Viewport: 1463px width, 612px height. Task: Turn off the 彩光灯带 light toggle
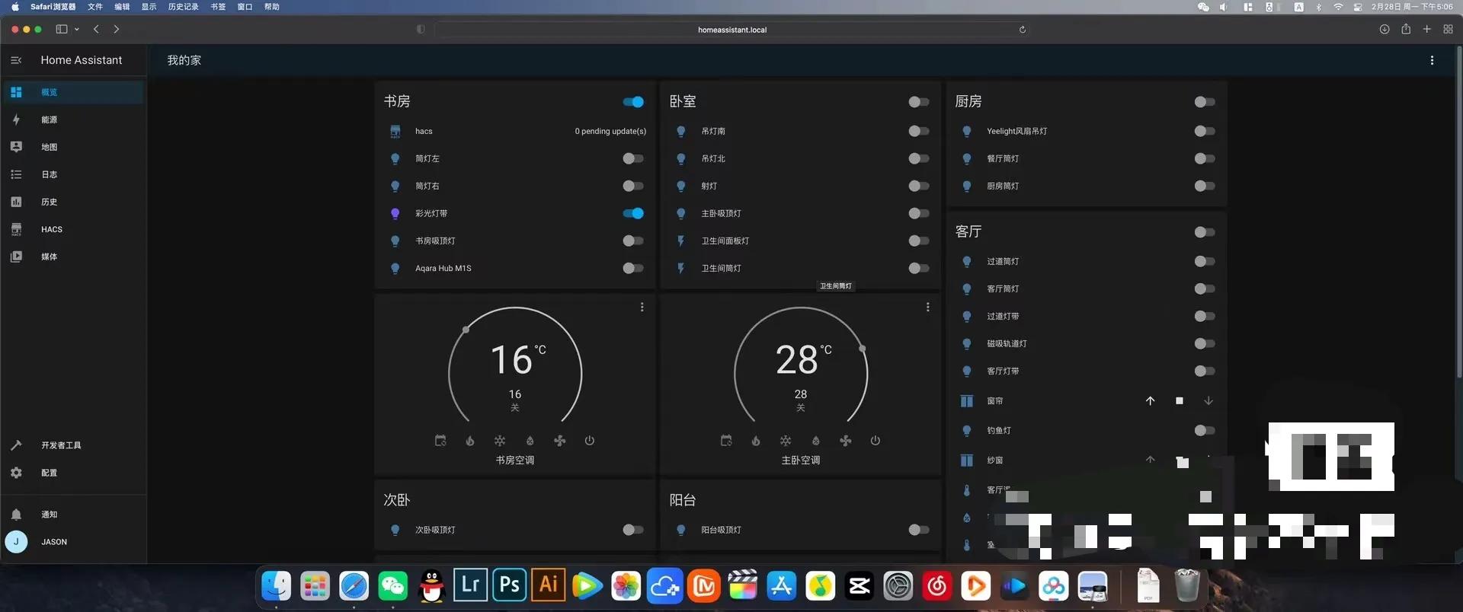coord(632,214)
